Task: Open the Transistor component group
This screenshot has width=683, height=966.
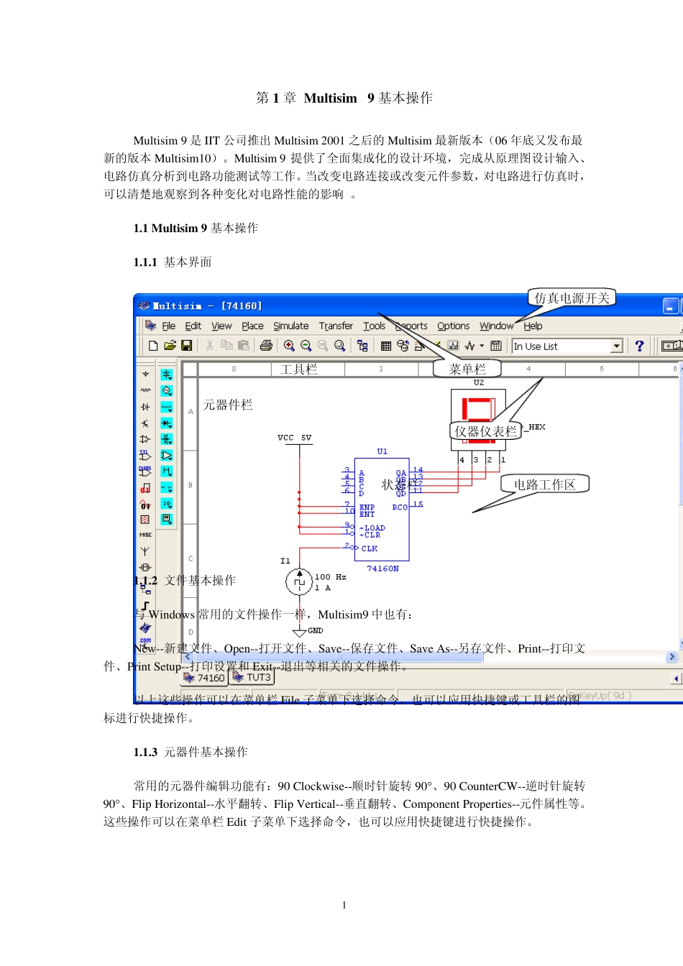Action: [145, 423]
